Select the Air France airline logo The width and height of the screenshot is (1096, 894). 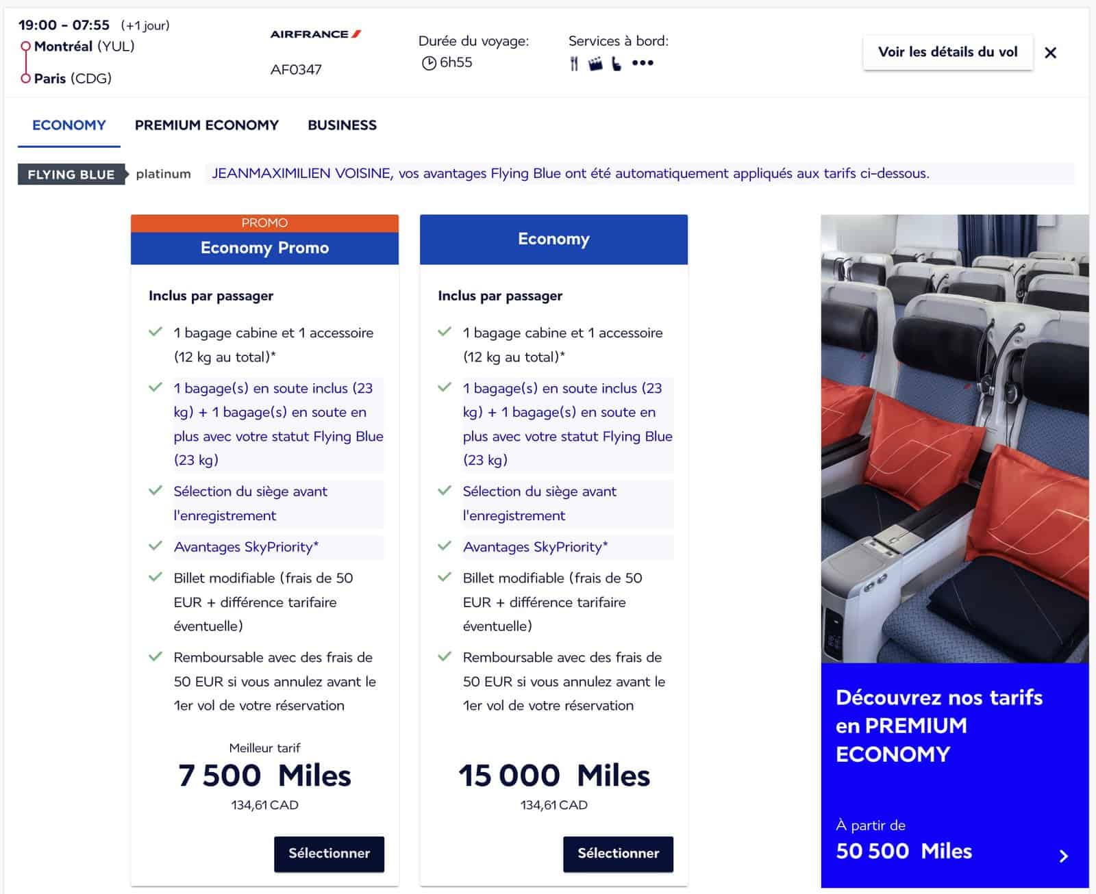point(314,34)
